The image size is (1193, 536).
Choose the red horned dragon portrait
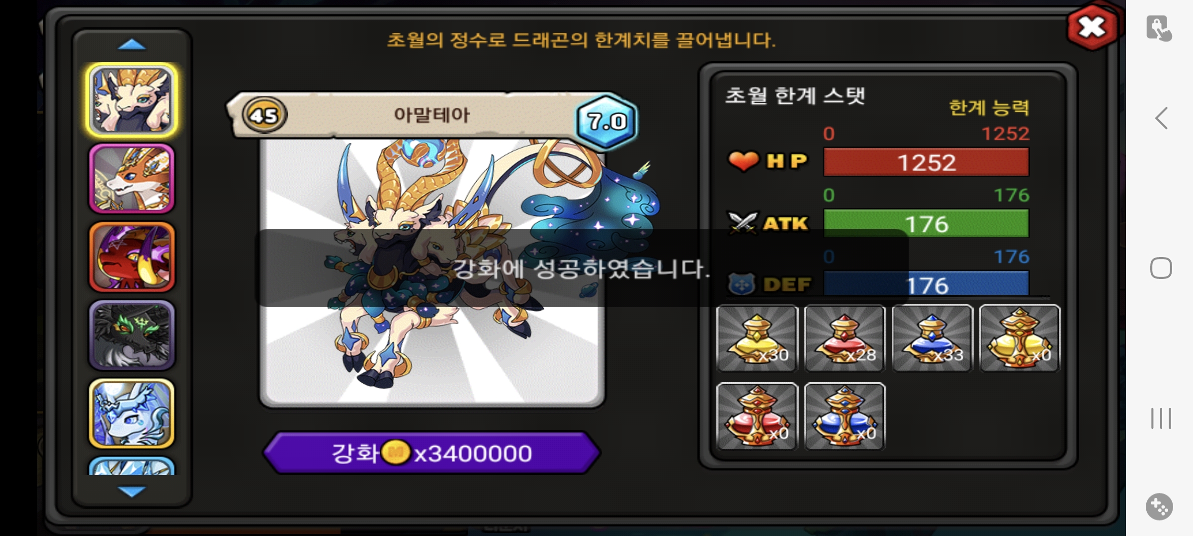(x=132, y=257)
